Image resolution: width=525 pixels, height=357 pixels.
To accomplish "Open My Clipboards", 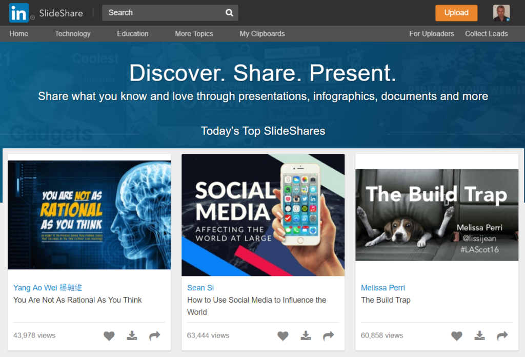I will coord(262,33).
